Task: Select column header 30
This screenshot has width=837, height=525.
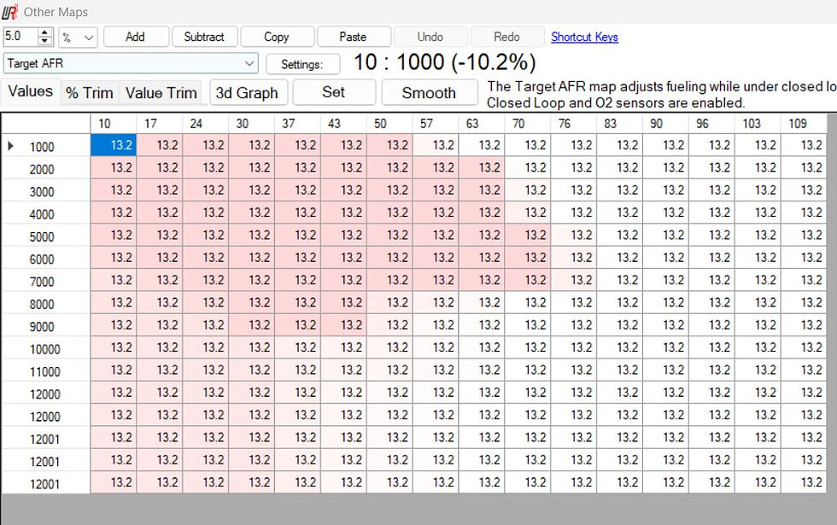Action: click(x=251, y=124)
